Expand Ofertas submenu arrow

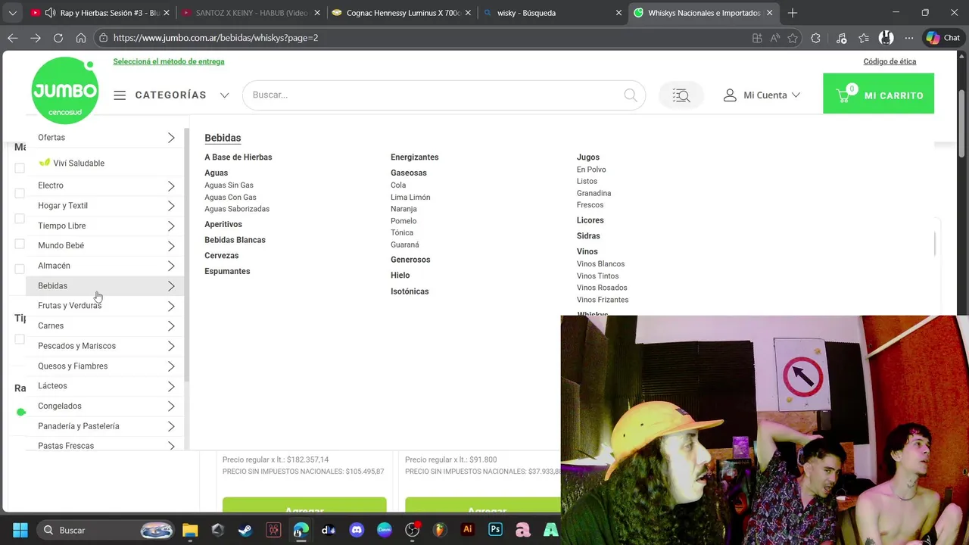[x=171, y=138]
